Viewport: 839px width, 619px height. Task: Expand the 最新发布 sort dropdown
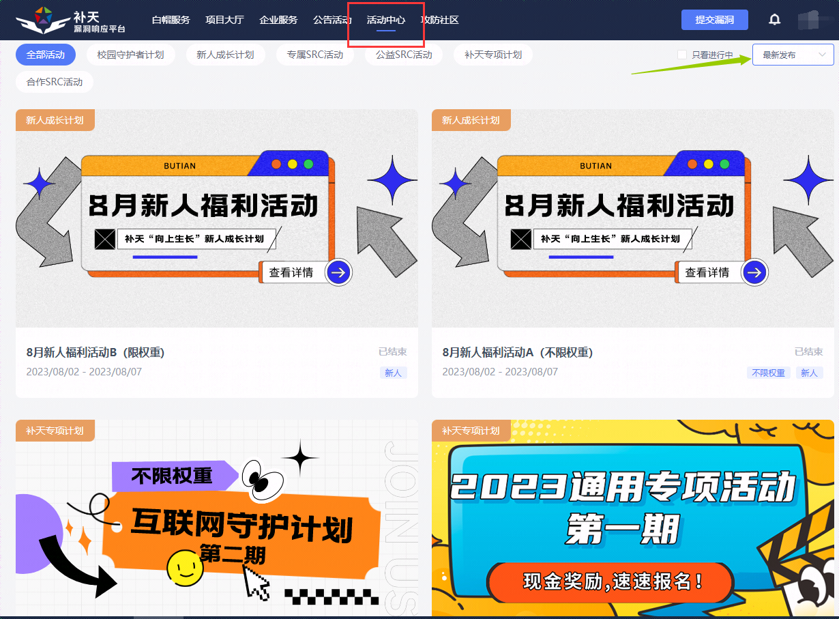793,55
